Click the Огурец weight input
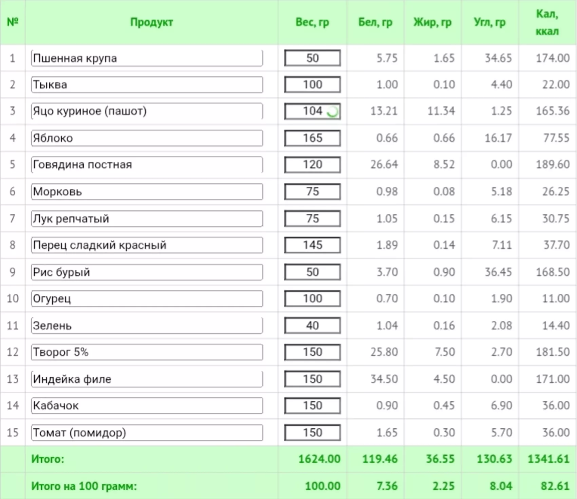This screenshot has width=577, height=499. (312, 299)
